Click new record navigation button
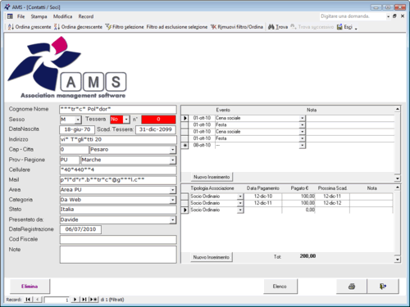 tap(93, 300)
